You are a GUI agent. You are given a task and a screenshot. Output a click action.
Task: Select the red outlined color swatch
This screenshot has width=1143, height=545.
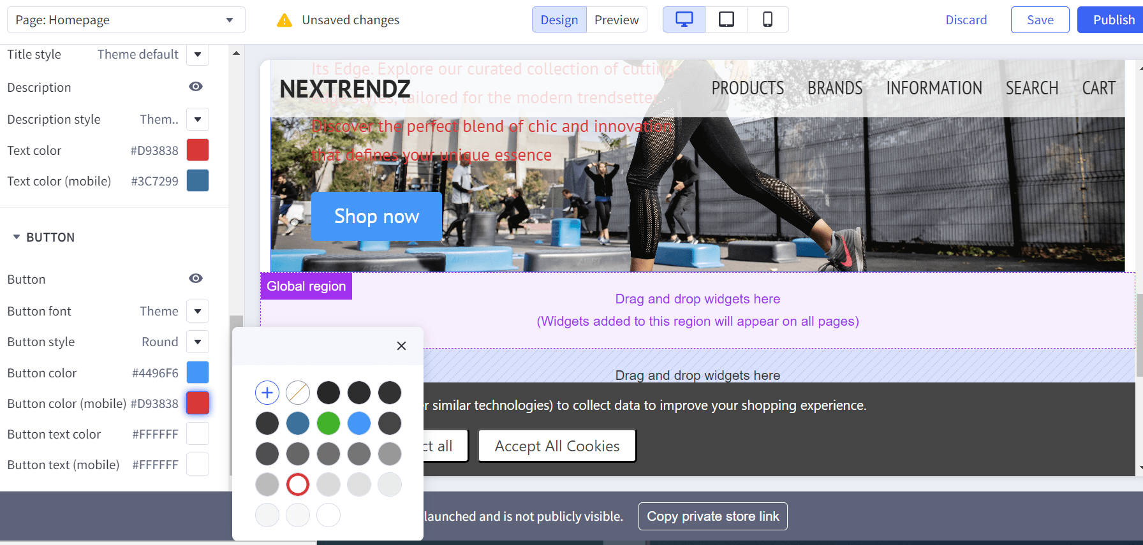298,484
